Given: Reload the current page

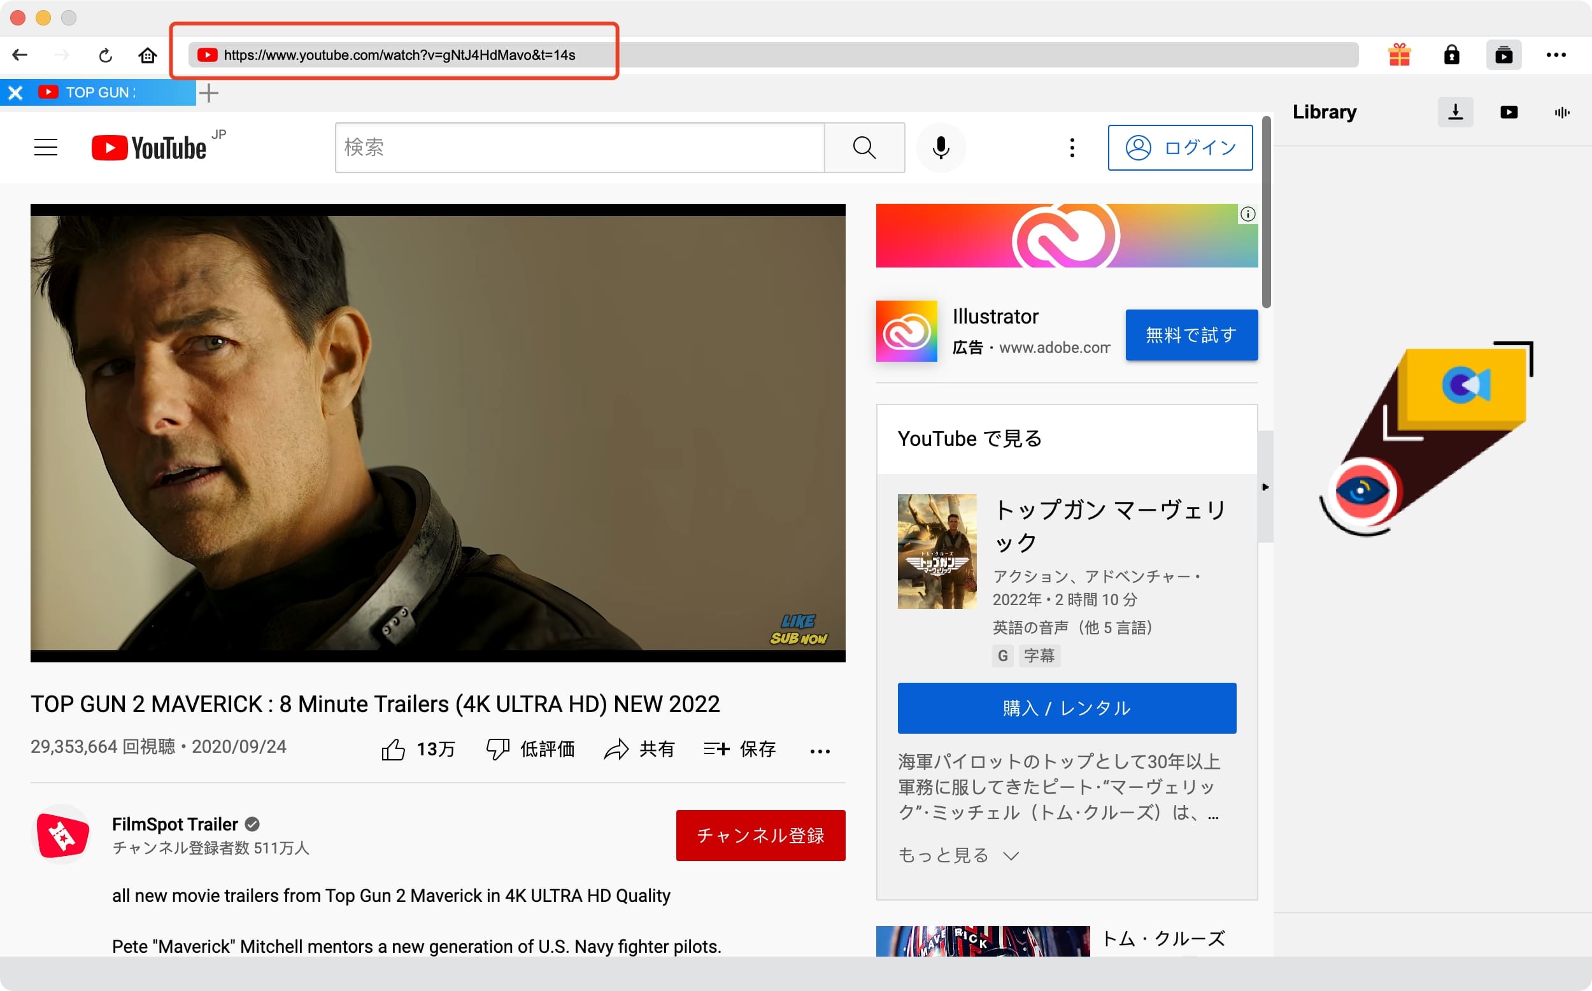Looking at the screenshot, I should (x=106, y=55).
